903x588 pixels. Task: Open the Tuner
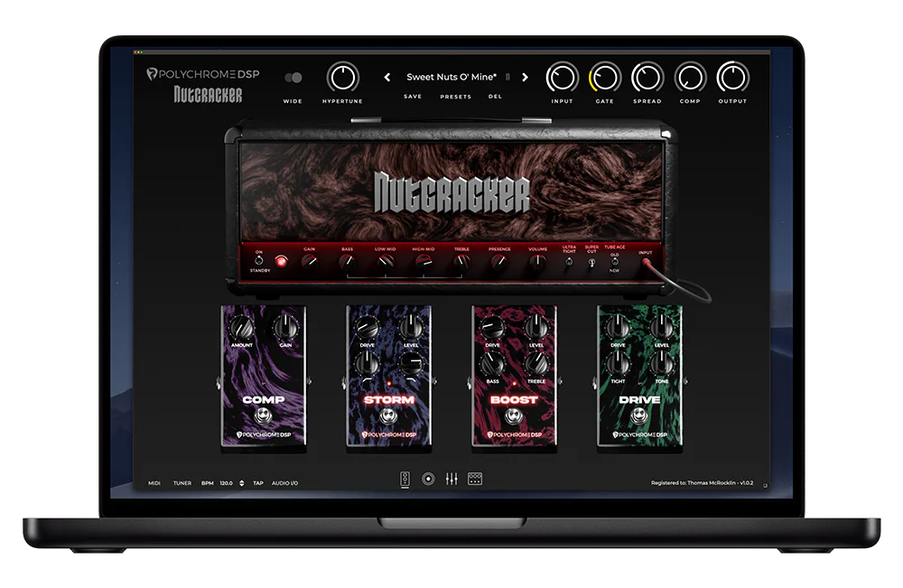pyautogui.click(x=182, y=483)
